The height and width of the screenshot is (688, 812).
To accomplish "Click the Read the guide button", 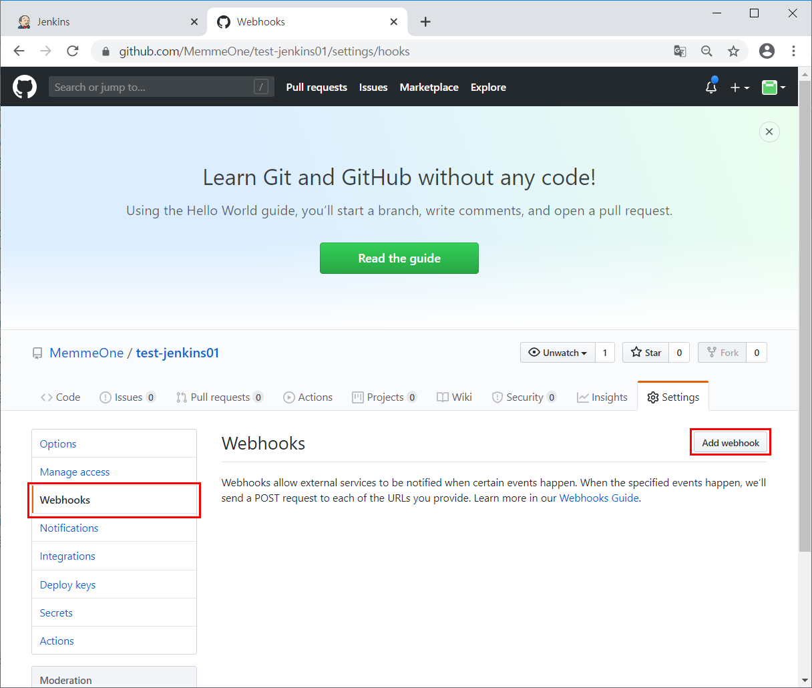I will click(399, 259).
